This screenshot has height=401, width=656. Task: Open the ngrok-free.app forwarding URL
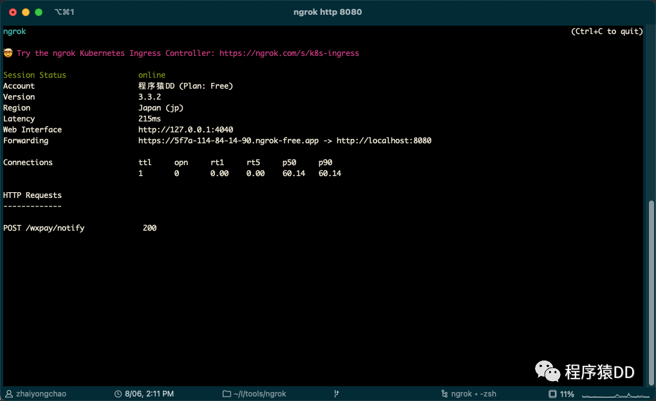point(229,140)
